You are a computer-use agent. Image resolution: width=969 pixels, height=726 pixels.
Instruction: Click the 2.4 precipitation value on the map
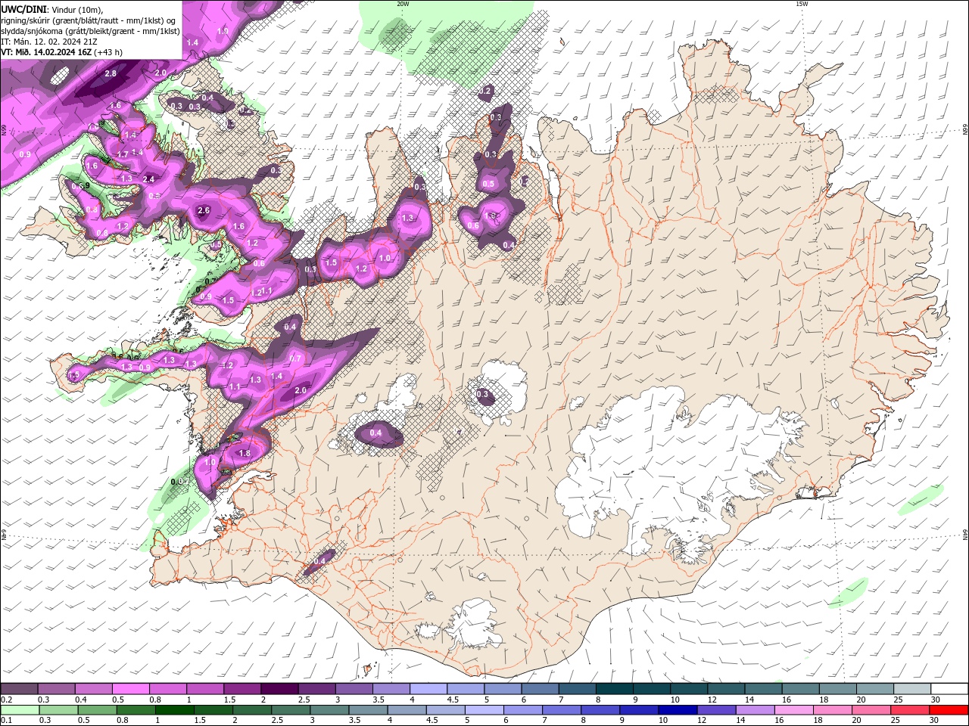coord(149,179)
